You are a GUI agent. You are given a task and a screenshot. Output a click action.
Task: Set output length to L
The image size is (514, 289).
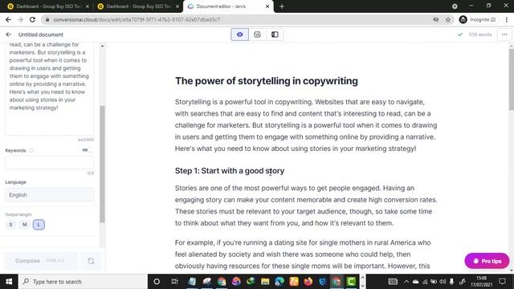coord(39,225)
